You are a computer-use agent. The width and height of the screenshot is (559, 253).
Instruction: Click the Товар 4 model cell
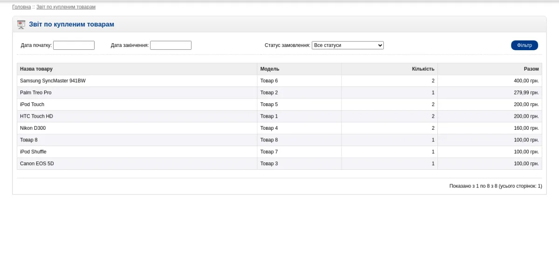[299, 128]
